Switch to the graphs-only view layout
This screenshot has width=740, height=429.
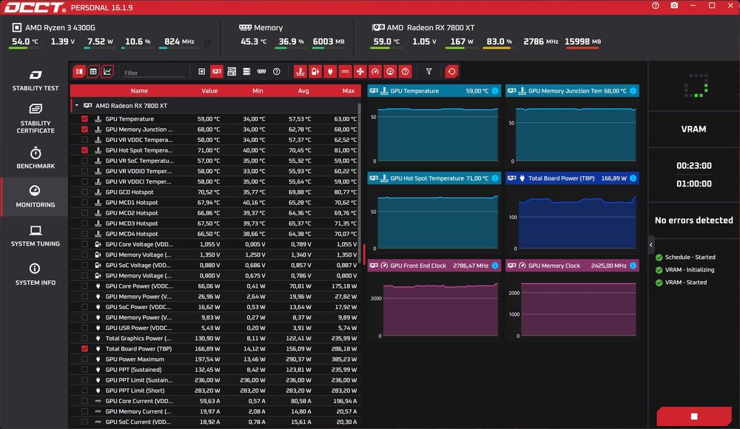(x=107, y=72)
